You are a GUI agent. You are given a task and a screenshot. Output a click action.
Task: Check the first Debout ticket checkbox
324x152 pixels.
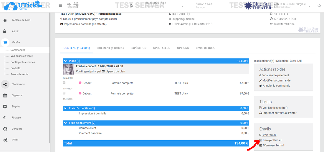[64, 83]
